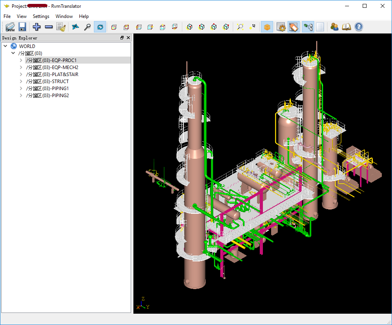Open the Window menu
The image size is (392, 325).
click(x=64, y=16)
